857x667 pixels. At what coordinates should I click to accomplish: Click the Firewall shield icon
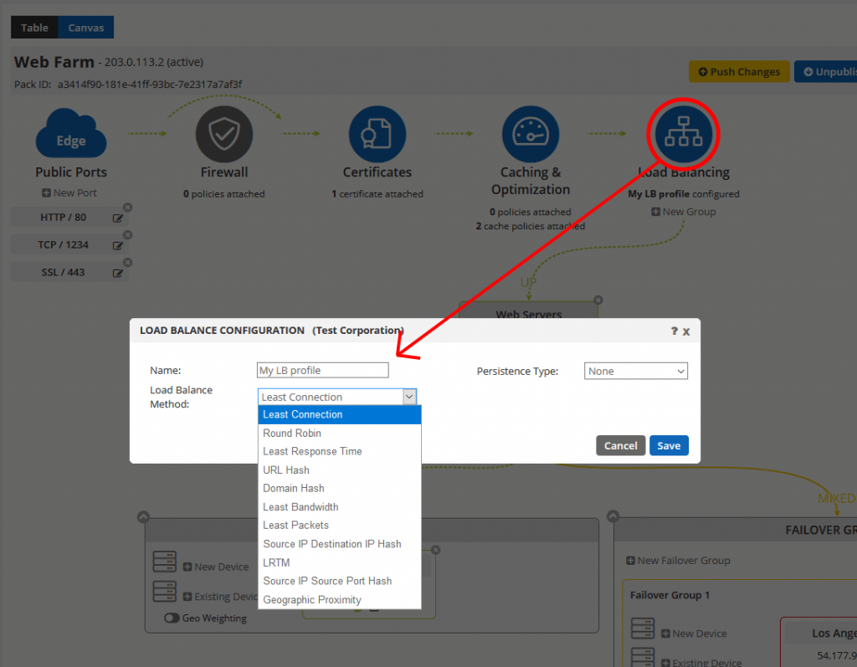223,134
